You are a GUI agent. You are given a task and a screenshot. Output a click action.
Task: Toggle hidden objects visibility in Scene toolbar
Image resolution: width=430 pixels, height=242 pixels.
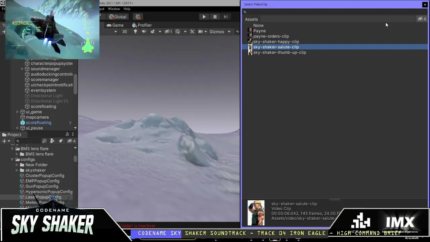tap(168, 32)
